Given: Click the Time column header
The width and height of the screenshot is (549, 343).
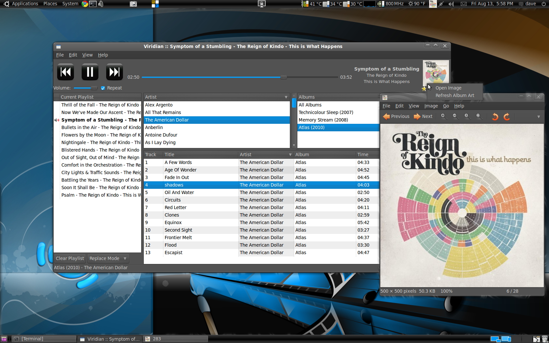Looking at the screenshot, I should [x=367, y=155].
